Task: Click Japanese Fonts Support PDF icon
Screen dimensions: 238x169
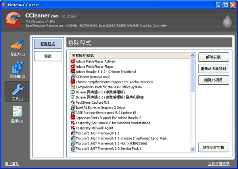Action: [x=73, y=118]
